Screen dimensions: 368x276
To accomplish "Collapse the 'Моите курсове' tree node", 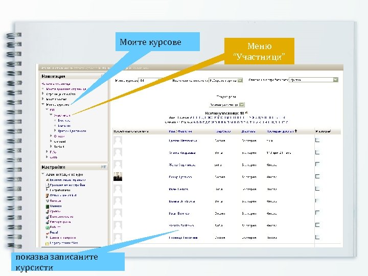I will click(x=43, y=104).
